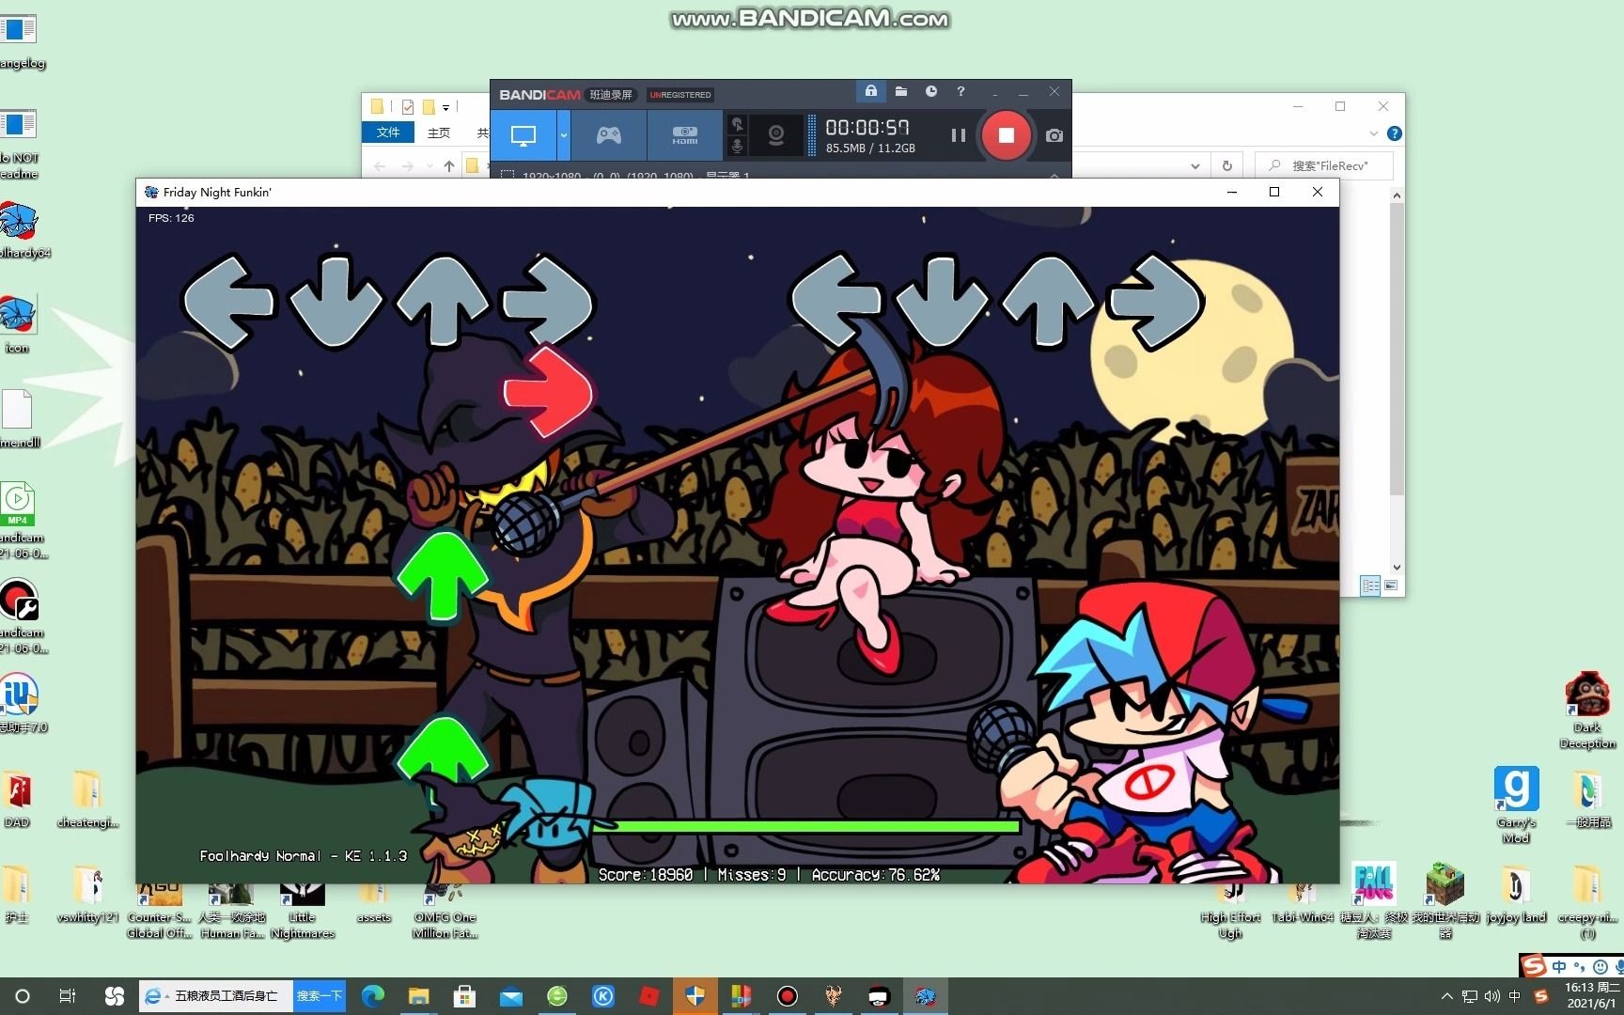
Task: Open the 主页 ribbon tab in File Explorer
Action: click(x=439, y=133)
